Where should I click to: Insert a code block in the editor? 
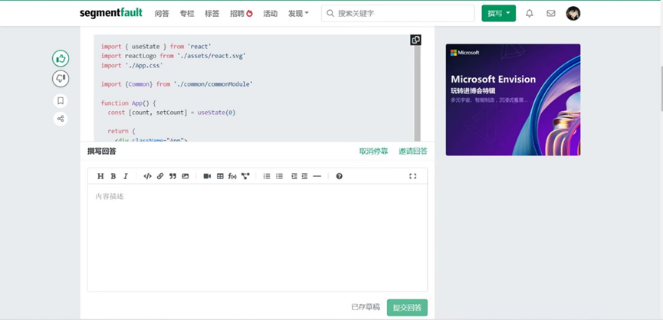point(148,176)
